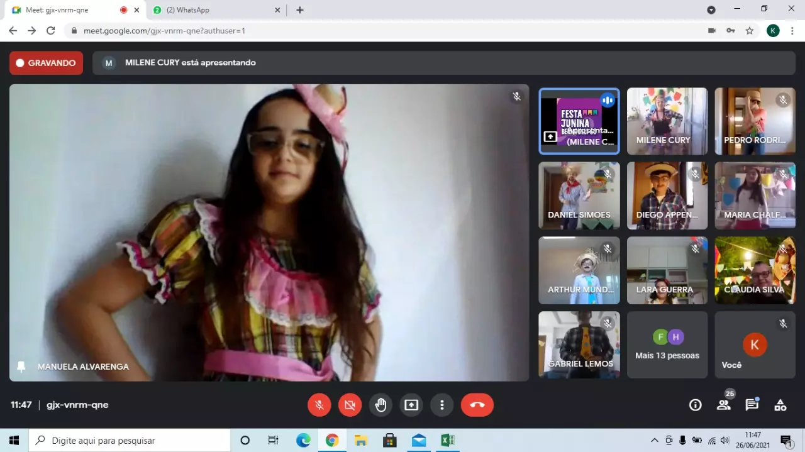805x452 pixels.
Task: Click the GRAVANDO recording indicator
Action: coord(46,63)
